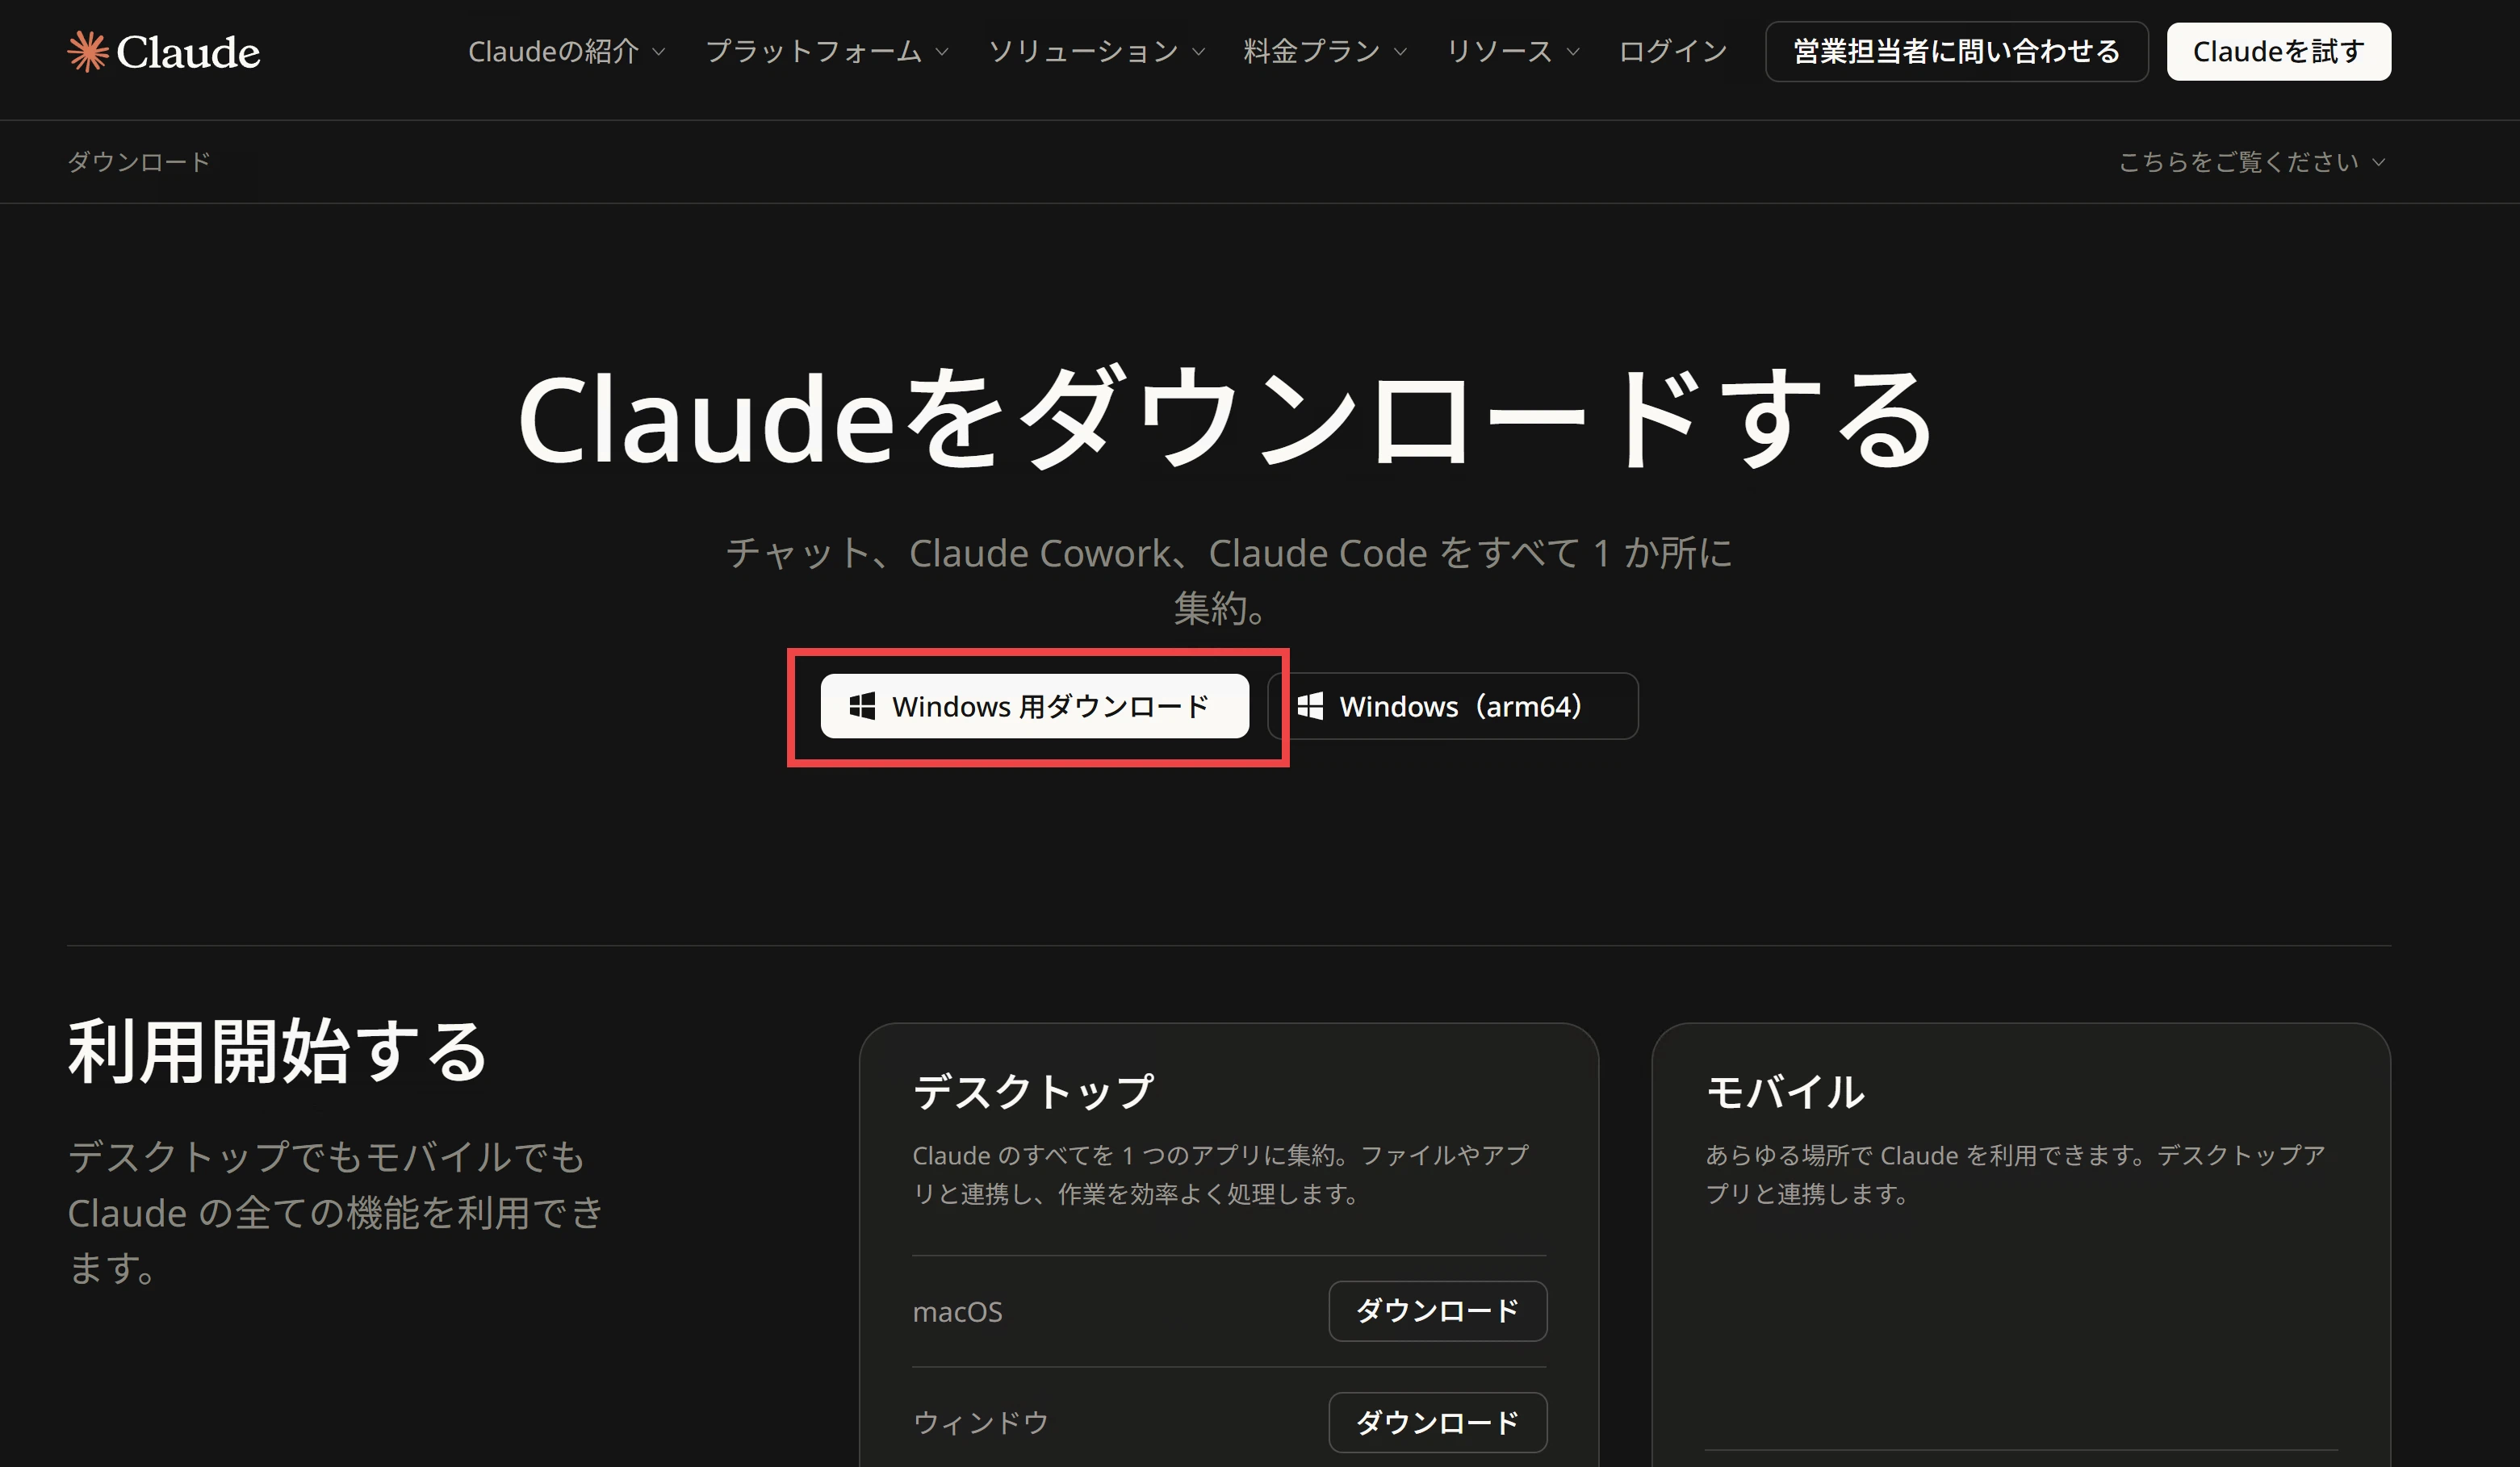Click the モバイル card heading

pyautogui.click(x=1785, y=1091)
